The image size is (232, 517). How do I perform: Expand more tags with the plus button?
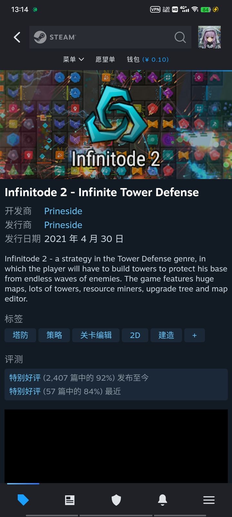(x=194, y=335)
